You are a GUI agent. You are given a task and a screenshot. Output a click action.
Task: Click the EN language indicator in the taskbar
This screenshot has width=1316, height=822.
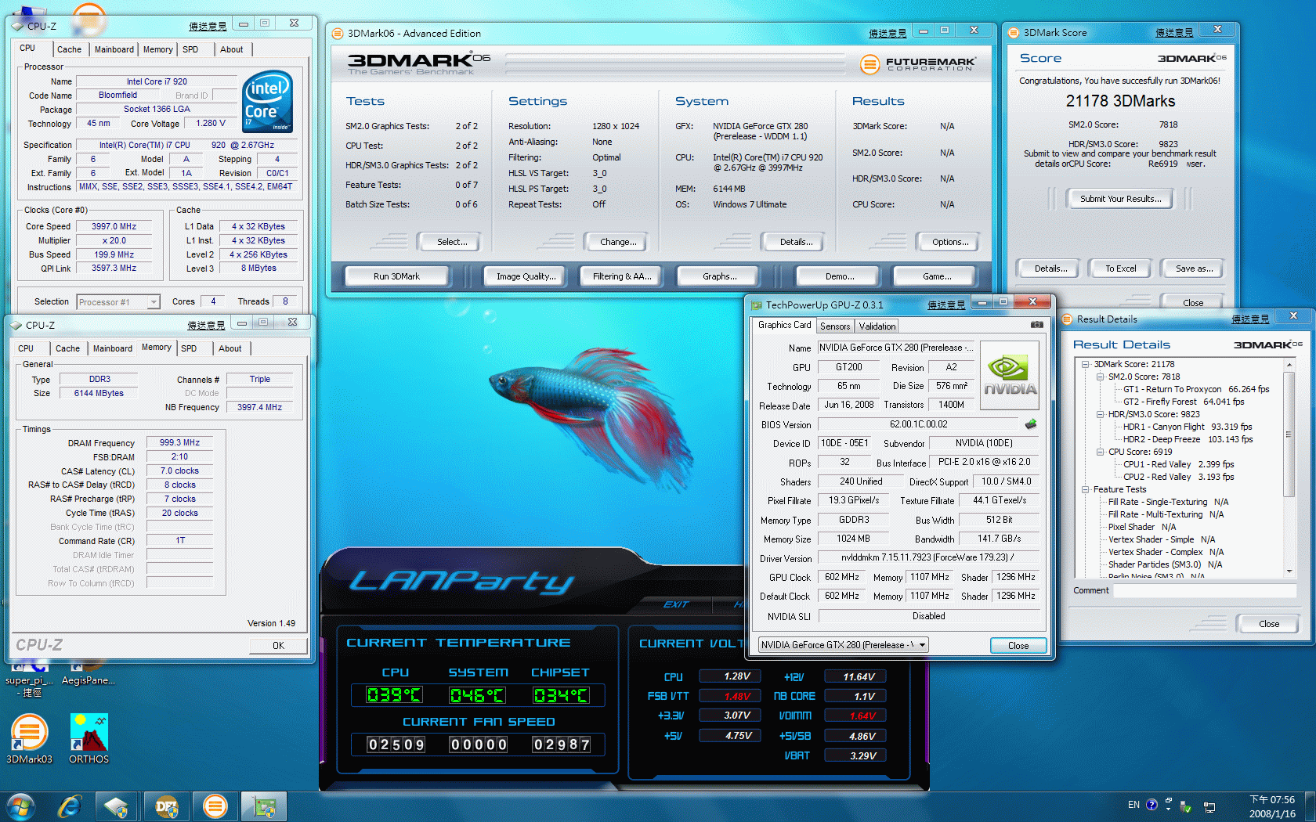point(1133,805)
